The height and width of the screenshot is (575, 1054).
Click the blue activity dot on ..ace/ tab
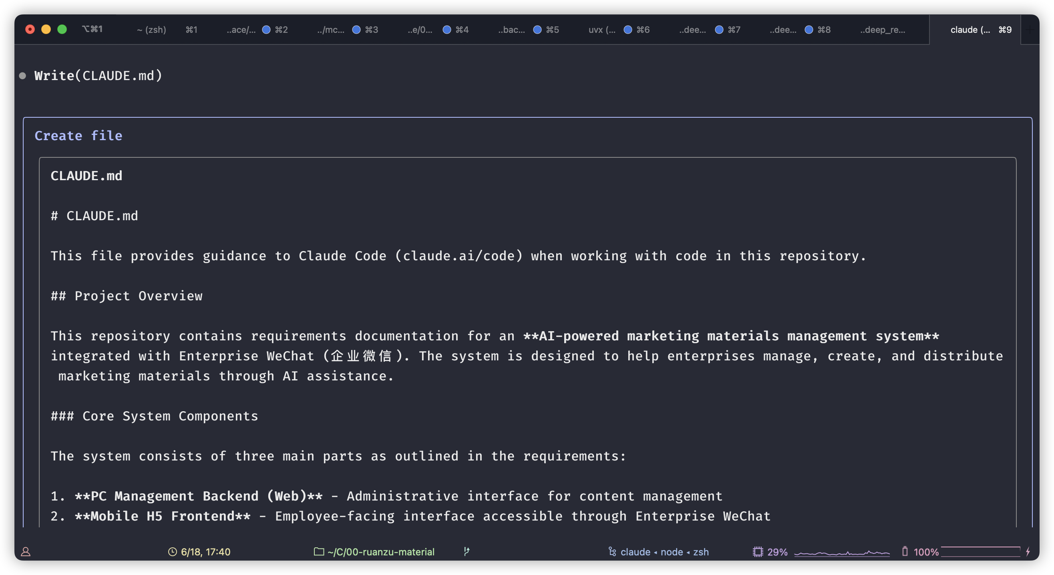click(x=266, y=30)
